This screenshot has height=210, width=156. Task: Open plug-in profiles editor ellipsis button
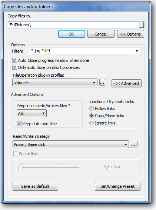102,83
